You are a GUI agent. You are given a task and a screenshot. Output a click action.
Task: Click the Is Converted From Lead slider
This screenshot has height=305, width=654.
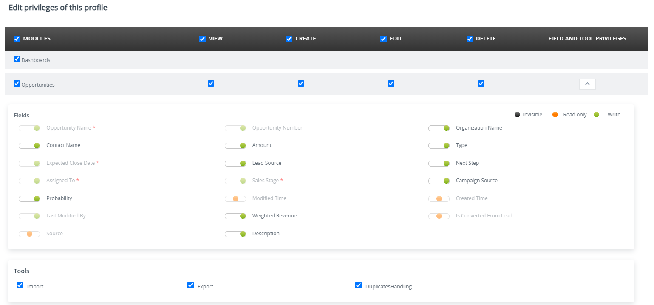pyautogui.click(x=439, y=216)
